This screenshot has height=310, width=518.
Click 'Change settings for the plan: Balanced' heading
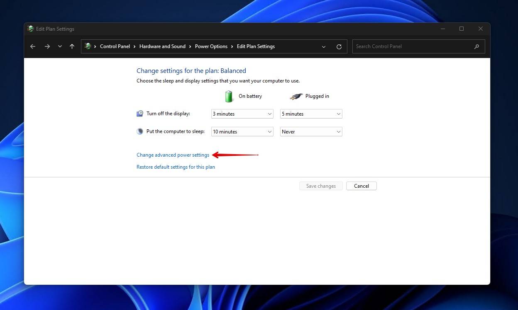tap(191, 71)
